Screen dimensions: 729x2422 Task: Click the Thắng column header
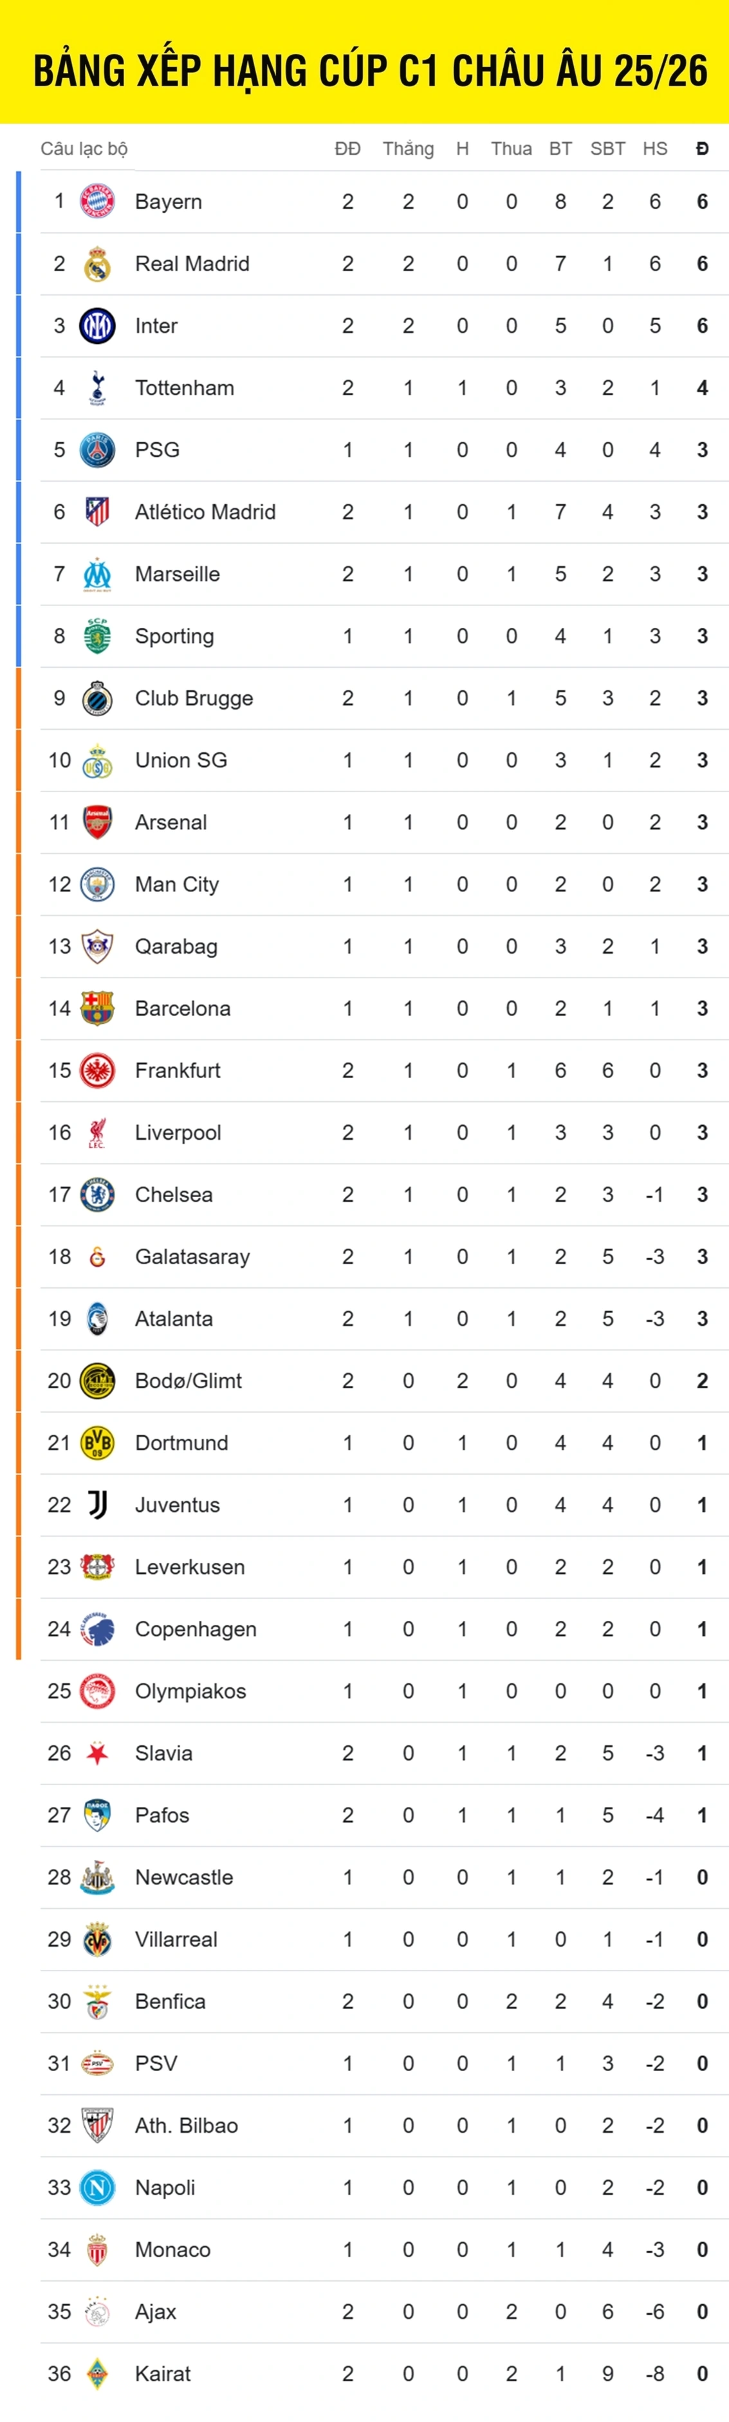tap(408, 149)
